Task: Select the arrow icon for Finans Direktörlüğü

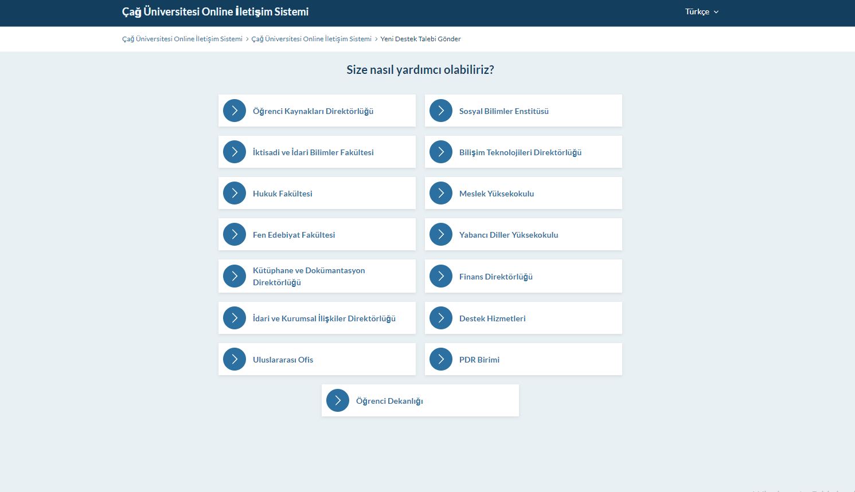Action: pos(441,276)
